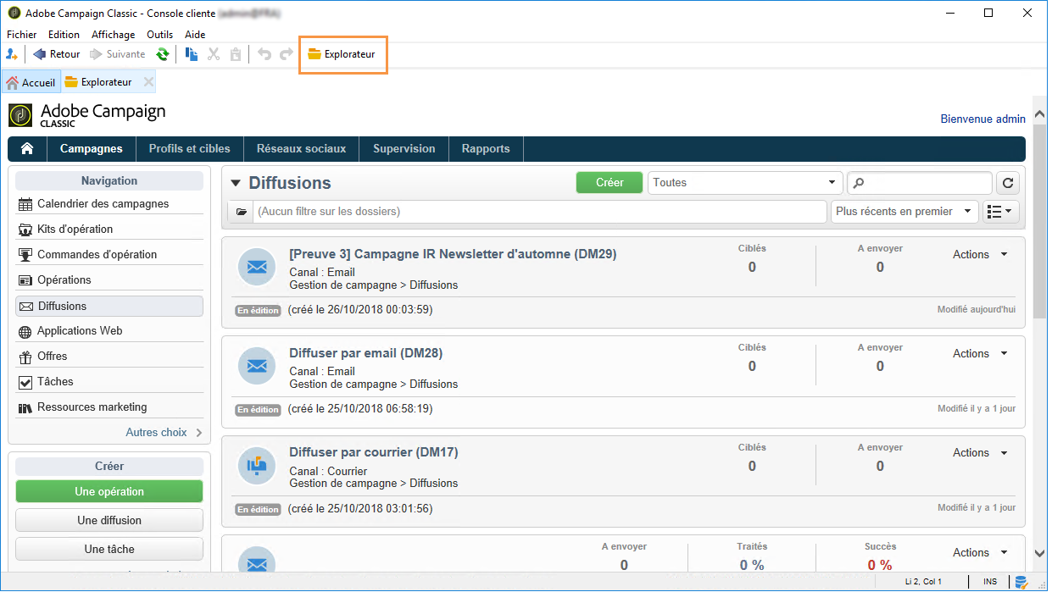
Task: Click the copy icon in toolbar
Action: click(192, 54)
